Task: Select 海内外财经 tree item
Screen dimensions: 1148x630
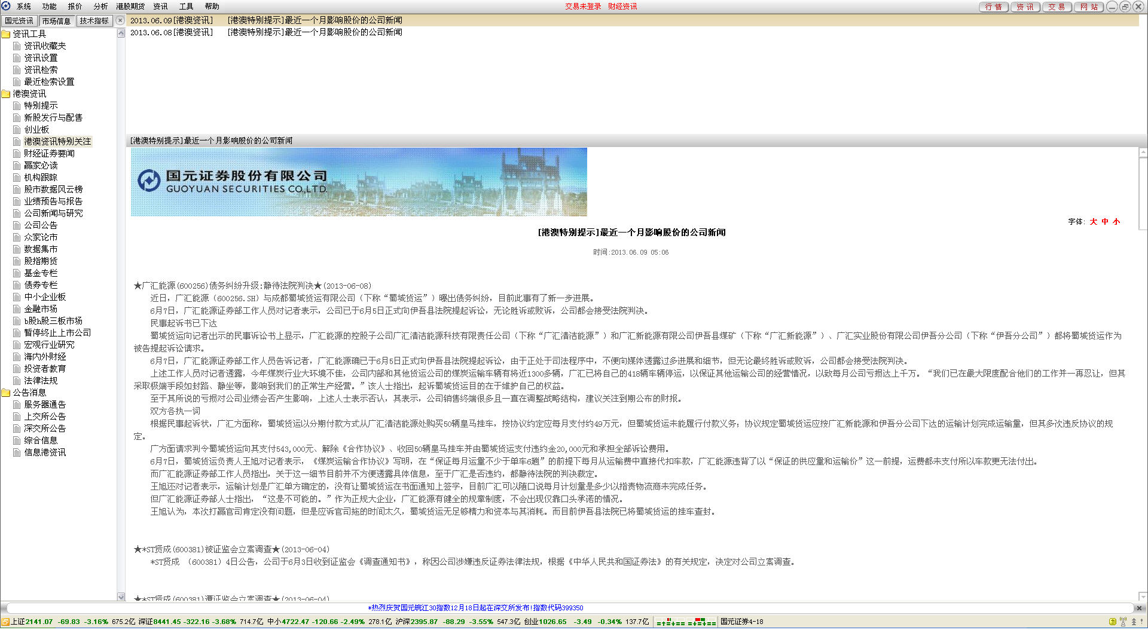Action: (45, 357)
